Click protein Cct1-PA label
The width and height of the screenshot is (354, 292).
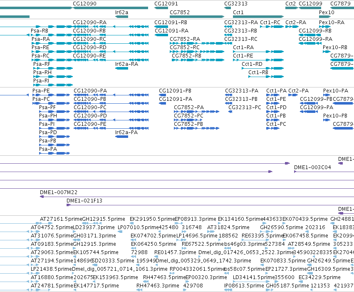(x=276, y=91)
